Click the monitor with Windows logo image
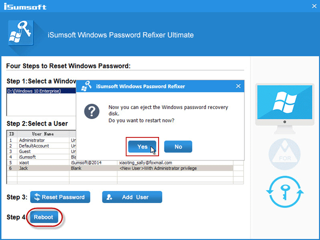Screen dimensions: 320x240 pyautogui.click(x=284, y=108)
